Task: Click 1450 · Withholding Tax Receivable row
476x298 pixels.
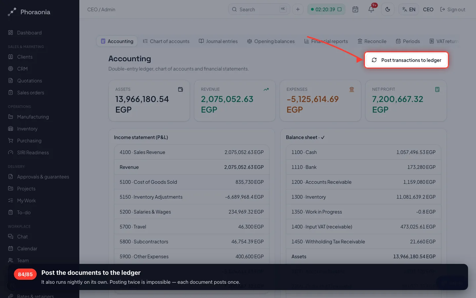Action: coord(364,242)
